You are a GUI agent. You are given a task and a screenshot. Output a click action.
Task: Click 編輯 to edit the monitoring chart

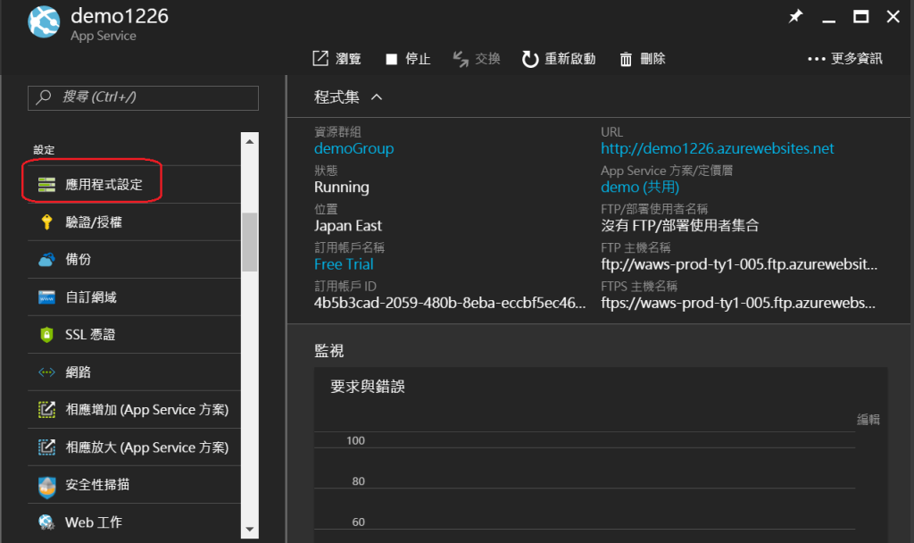coord(868,419)
